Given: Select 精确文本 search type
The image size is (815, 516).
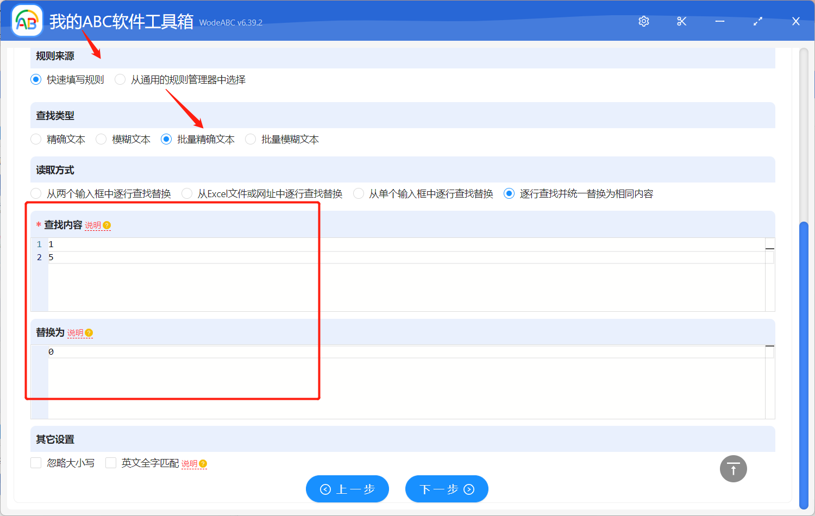Looking at the screenshot, I should click(x=36, y=140).
